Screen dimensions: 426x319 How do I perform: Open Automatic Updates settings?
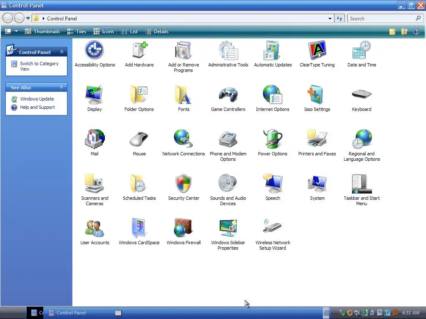click(x=273, y=54)
